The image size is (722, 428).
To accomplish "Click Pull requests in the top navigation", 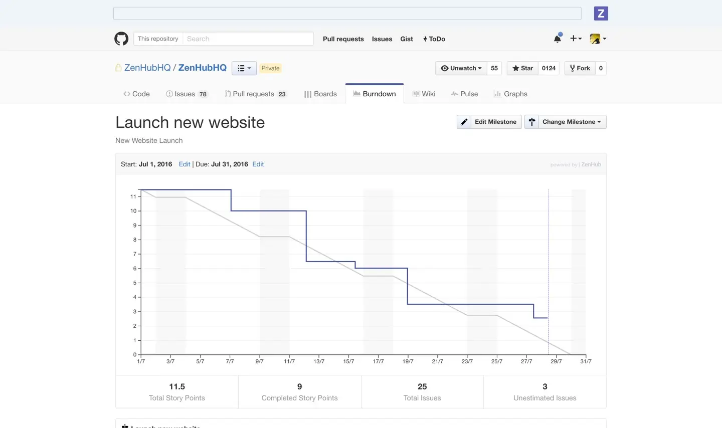I will coord(343,39).
